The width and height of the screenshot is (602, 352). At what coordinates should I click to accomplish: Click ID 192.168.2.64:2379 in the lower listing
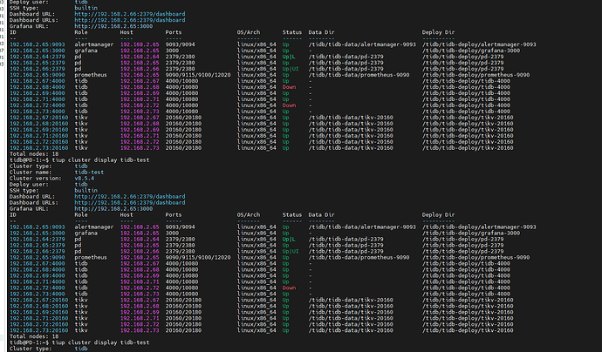point(38,240)
